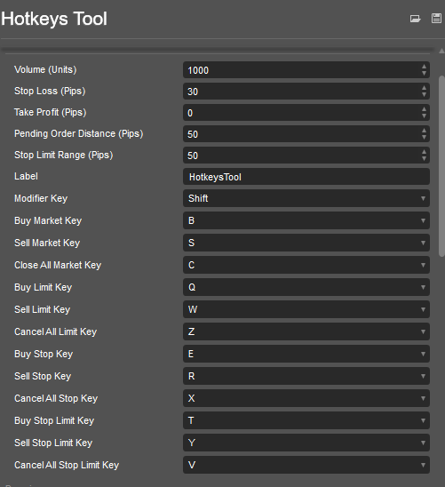
Task: Open the Modifier Key dropdown showing Shift
Action: click(x=306, y=198)
